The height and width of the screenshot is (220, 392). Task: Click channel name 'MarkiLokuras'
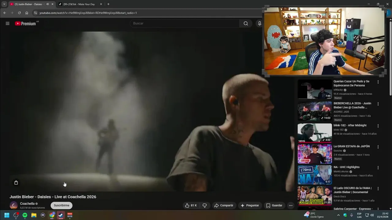[x=341, y=172]
